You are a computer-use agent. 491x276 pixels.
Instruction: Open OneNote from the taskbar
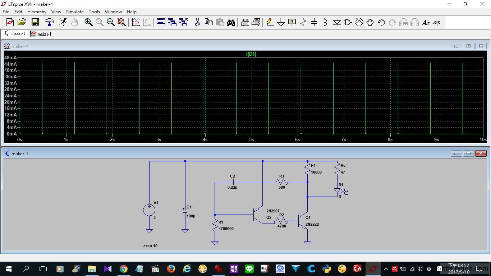[234, 268]
